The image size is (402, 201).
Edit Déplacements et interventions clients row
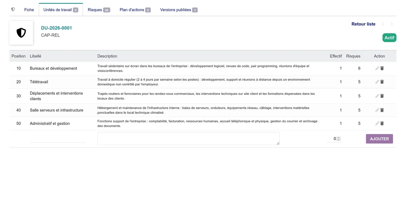[377, 96]
